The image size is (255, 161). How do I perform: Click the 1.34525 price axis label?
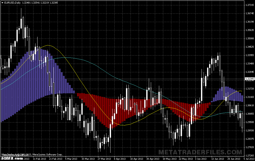pyautogui.click(x=249, y=47)
